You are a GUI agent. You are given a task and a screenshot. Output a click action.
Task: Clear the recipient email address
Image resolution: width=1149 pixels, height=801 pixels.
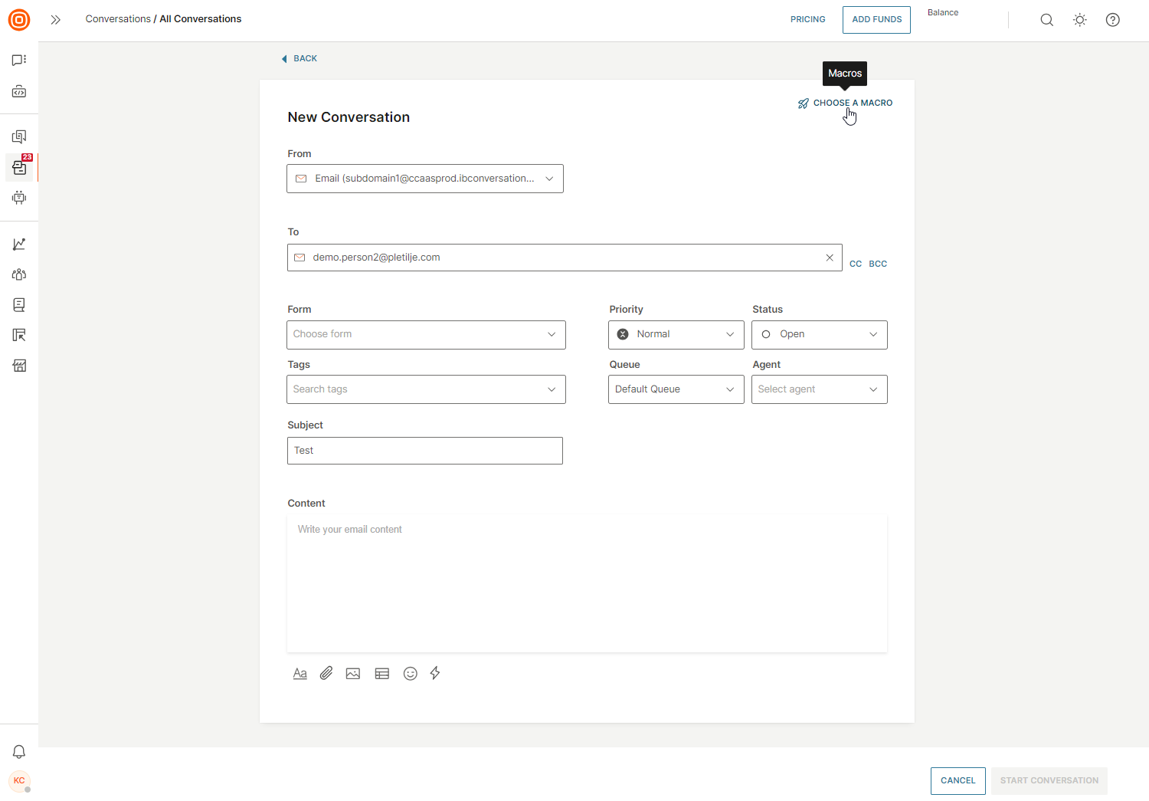830,258
